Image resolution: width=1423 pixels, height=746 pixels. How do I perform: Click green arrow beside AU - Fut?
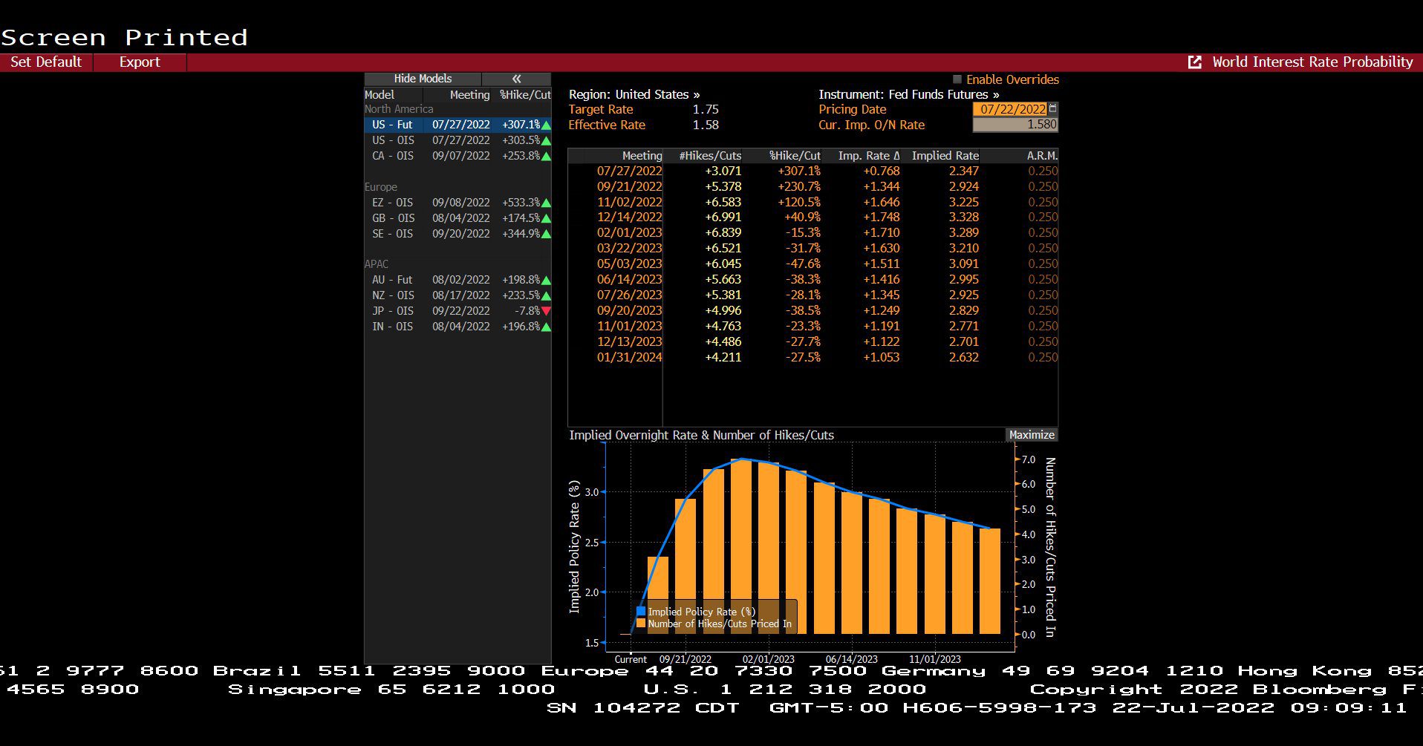546,281
